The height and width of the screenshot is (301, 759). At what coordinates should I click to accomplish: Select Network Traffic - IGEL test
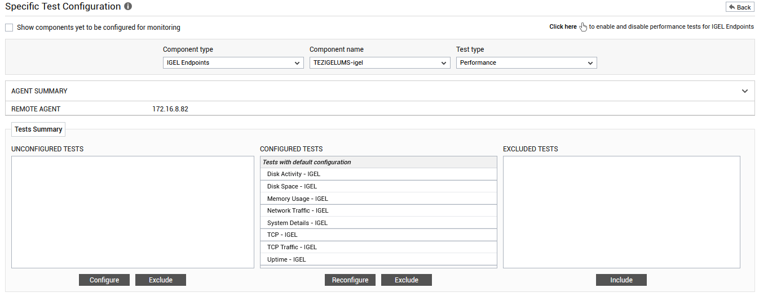pos(378,210)
